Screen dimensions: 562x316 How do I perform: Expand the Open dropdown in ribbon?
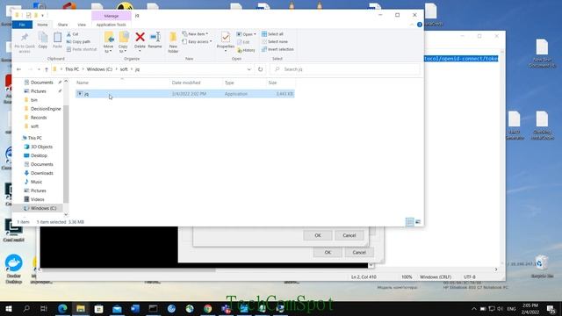tap(255, 34)
